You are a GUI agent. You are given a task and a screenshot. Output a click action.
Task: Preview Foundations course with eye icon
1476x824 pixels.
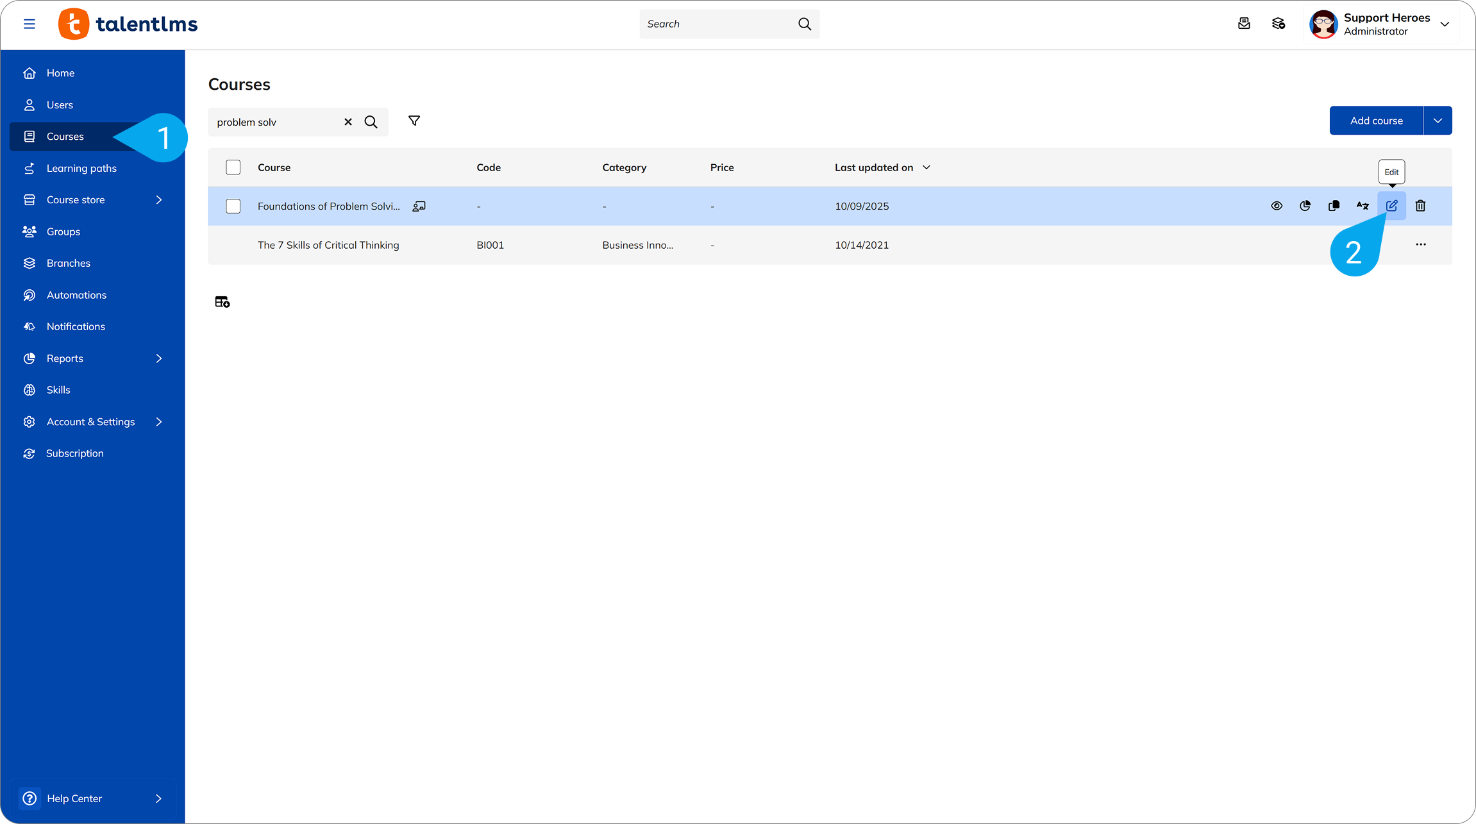tap(1277, 206)
